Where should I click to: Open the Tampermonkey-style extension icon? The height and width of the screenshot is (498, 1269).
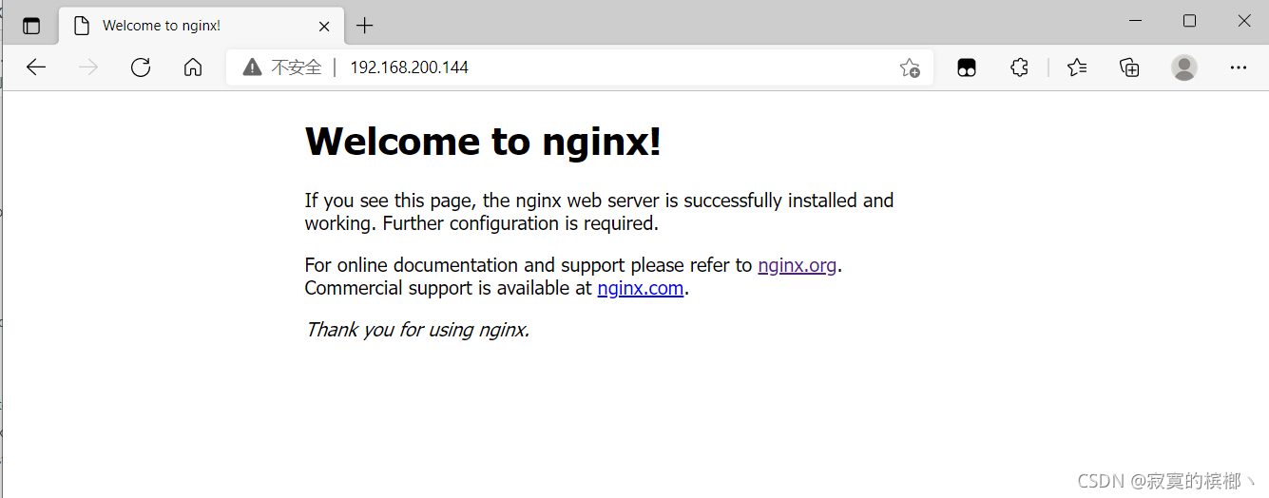coord(967,67)
